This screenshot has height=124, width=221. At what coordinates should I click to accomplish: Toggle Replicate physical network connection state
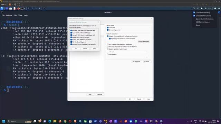(x=110, y=39)
